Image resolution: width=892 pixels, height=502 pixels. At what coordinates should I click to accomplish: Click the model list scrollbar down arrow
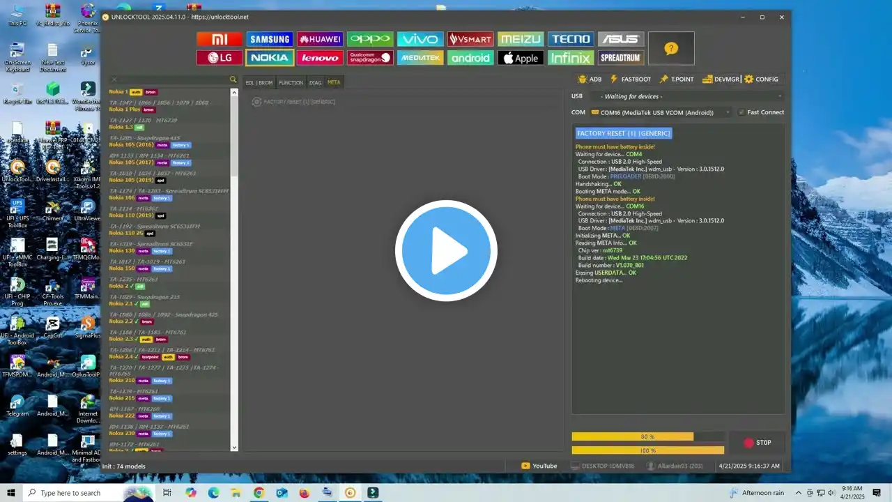click(x=234, y=448)
